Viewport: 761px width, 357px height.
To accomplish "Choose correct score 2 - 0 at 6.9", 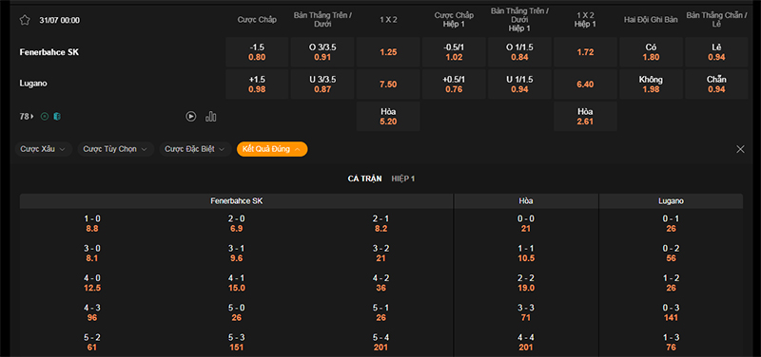I will 236,223.
